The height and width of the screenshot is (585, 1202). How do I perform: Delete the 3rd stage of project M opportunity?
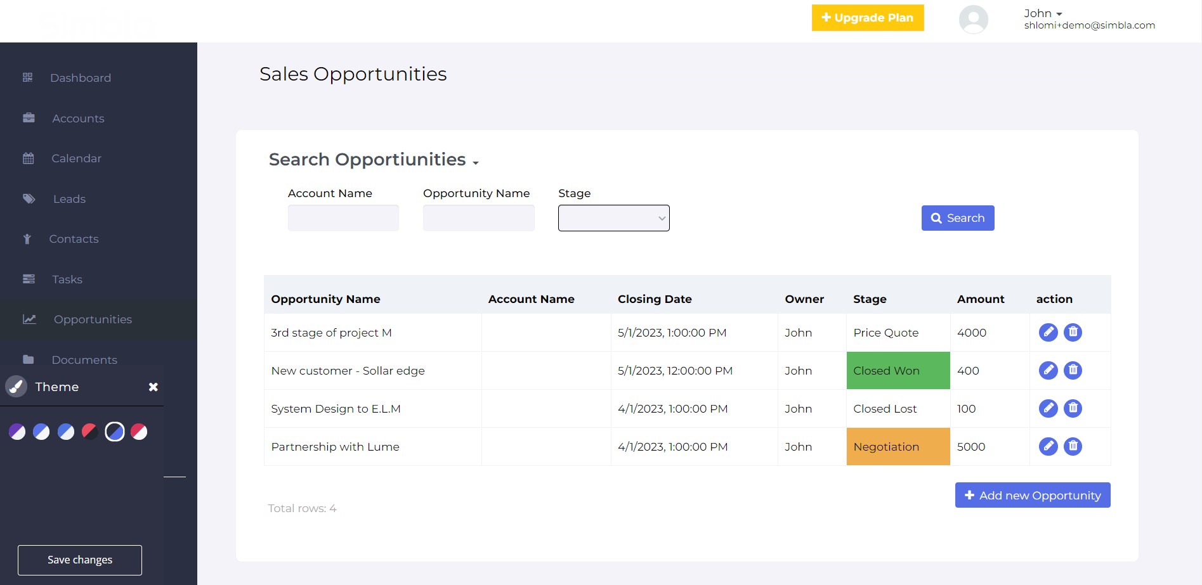click(1073, 332)
